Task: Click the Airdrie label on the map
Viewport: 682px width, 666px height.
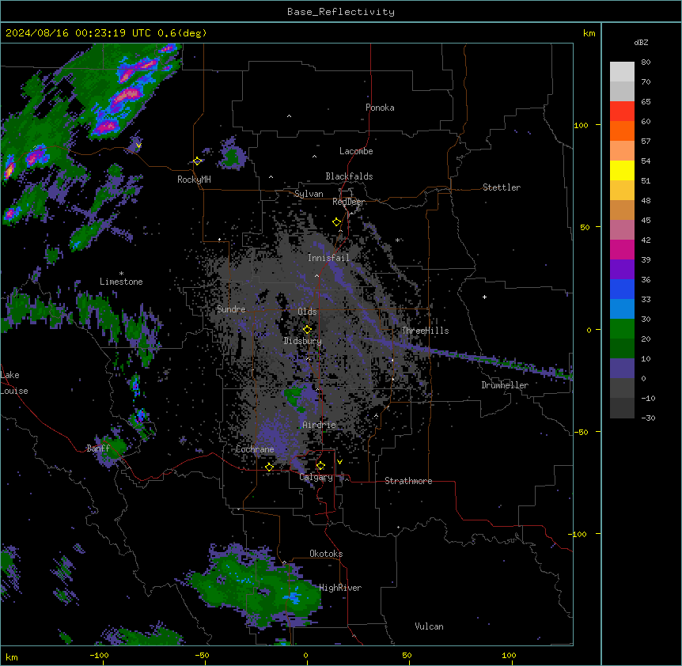Action: pyautogui.click(x=320, y=425)
